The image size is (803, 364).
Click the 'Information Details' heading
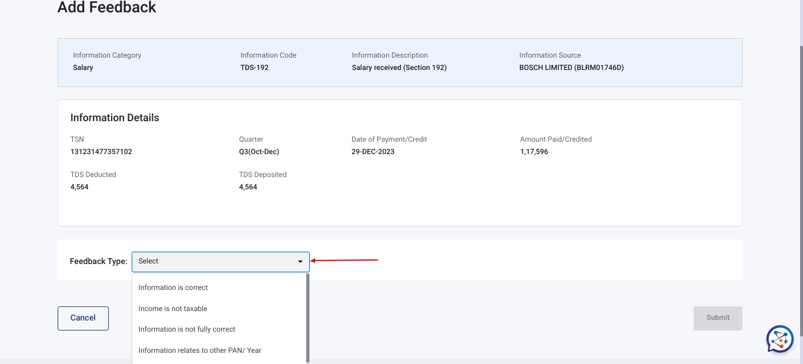click(115, 118)
